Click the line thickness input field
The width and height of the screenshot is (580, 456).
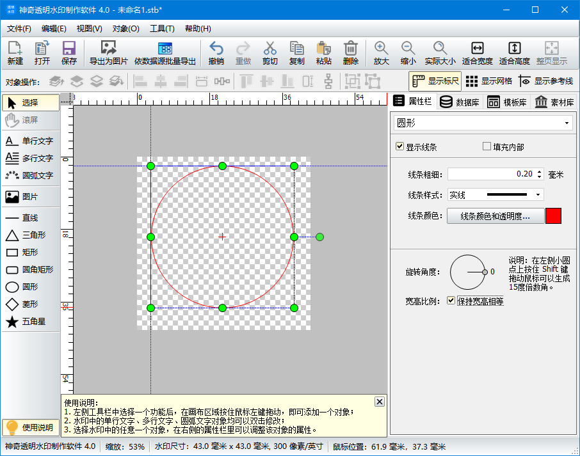pyautogui.click(x=487, y=174)
